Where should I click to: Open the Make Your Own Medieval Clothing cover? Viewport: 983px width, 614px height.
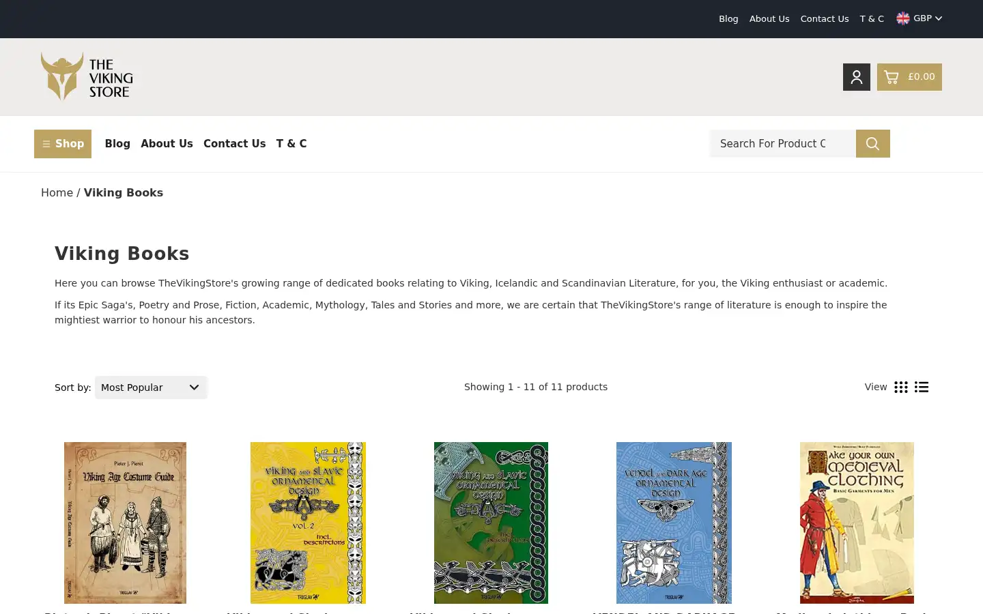tap(857, 523)
